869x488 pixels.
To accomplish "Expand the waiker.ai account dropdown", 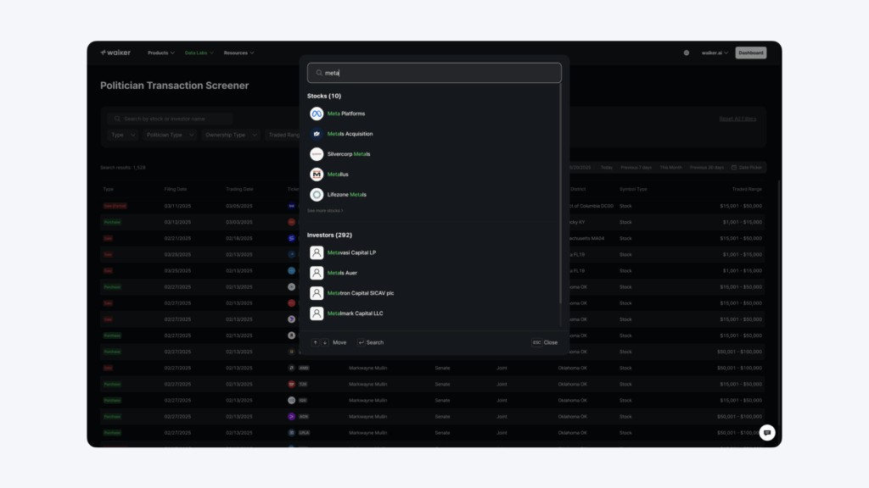I will coord(715,53).
